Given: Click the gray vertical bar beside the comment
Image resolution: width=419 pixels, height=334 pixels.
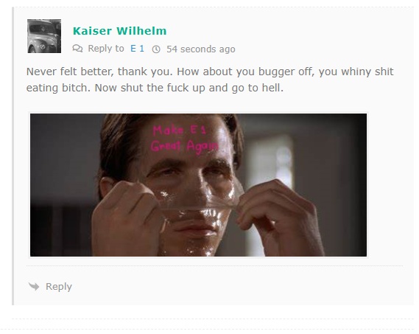Looking at the screenshot, I should click(x=13, y=156).
